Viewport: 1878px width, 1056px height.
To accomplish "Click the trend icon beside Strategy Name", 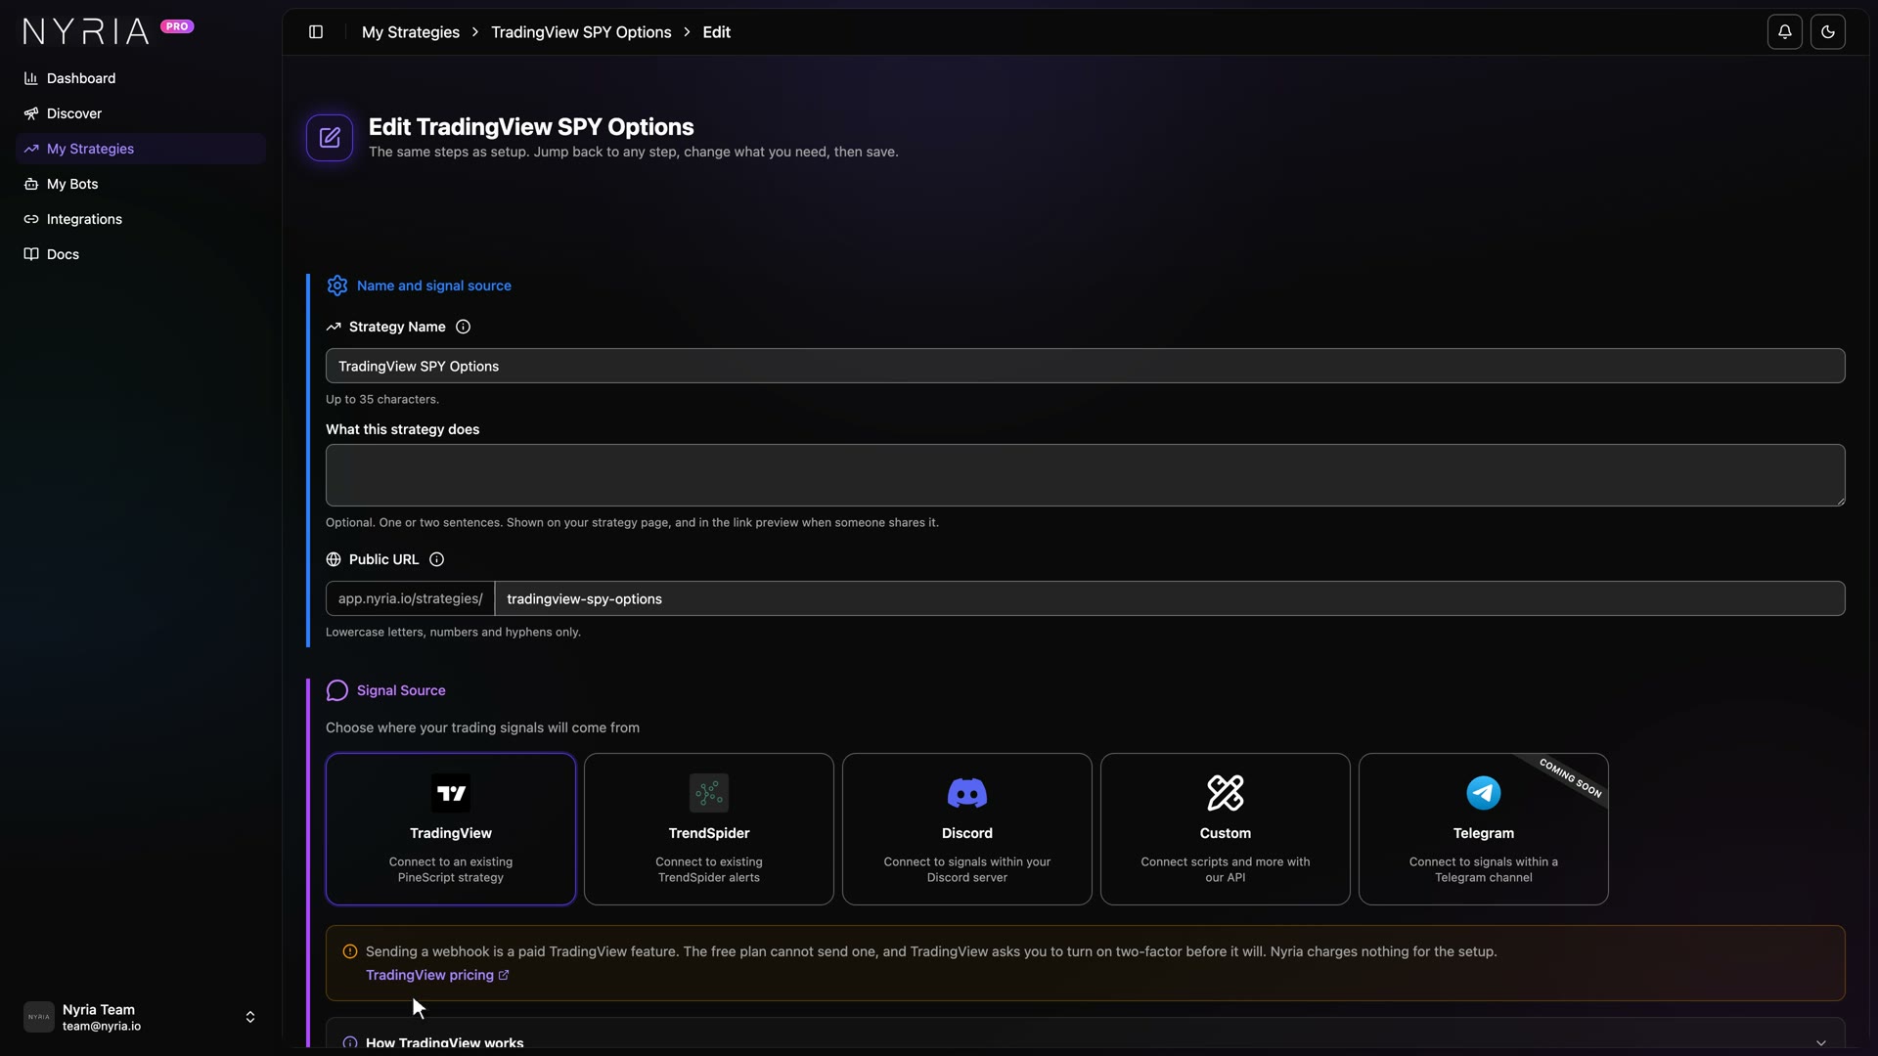I will click(x=334, y=327).
